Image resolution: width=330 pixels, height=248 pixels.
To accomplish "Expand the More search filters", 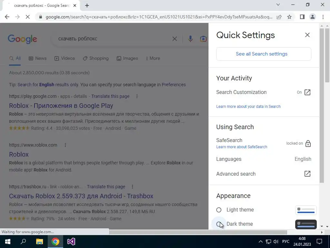I will pos(153,58).
